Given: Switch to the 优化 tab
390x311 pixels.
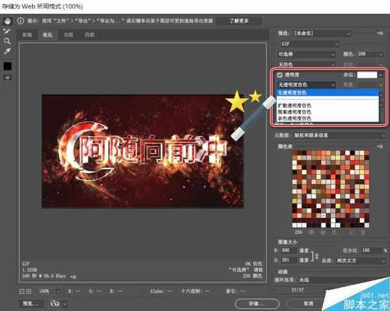Looking at the screenshot, I should coord(48,35).
